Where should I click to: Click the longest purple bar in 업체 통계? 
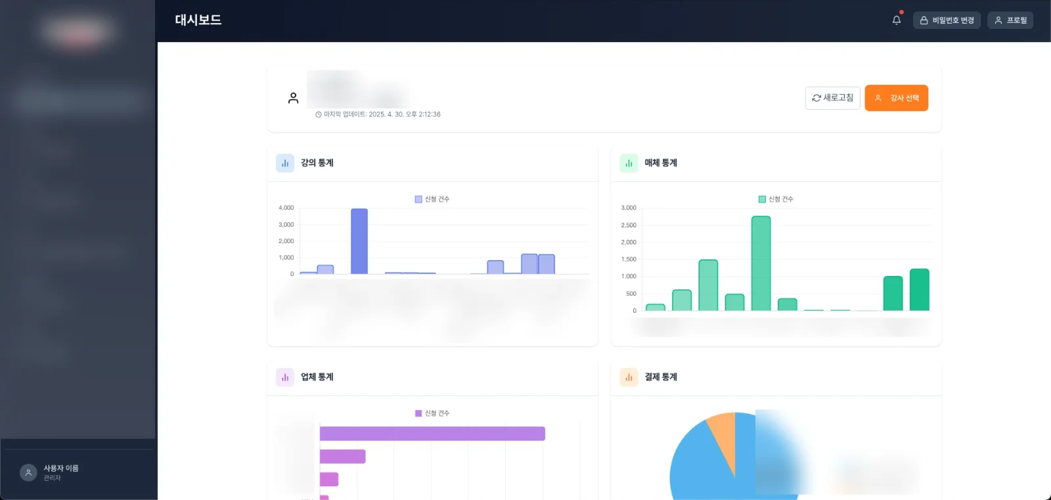tap(432, 434)
